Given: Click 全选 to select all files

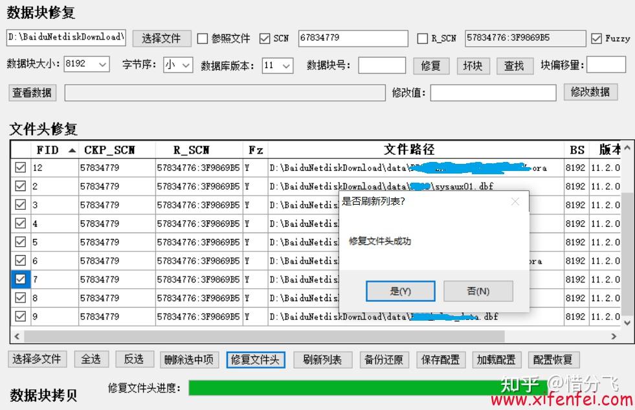Looking at the screenshot, I should [91, 359].
